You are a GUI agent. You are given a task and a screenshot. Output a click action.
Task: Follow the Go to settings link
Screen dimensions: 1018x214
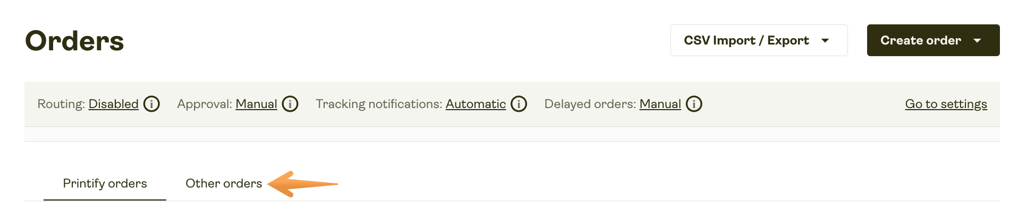click(946, 104)
